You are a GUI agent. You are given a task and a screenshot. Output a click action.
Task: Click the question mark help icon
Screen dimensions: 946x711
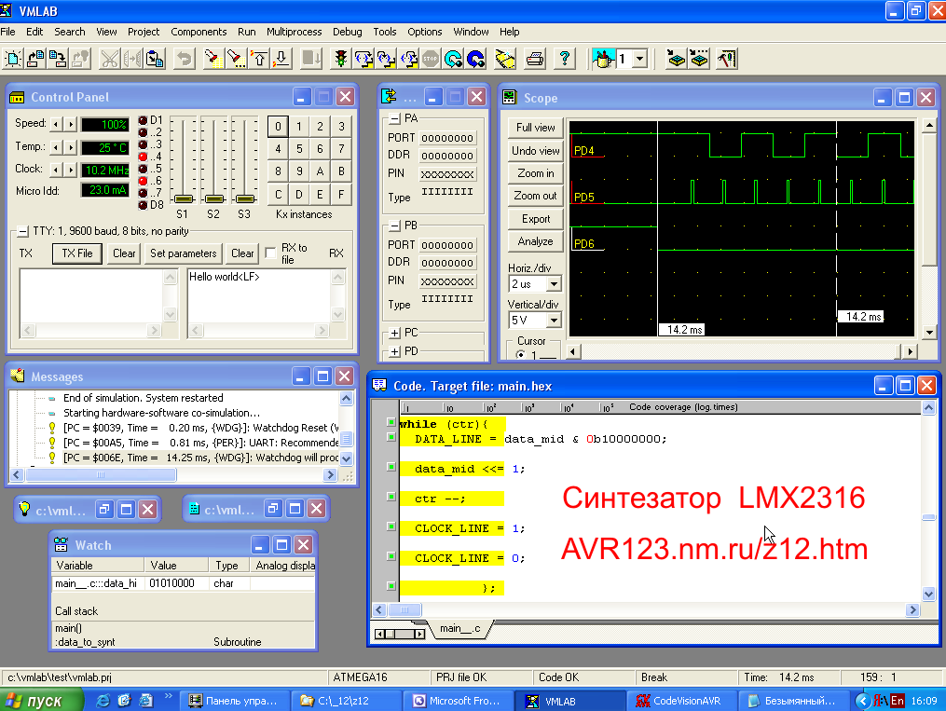click(563, 59)
